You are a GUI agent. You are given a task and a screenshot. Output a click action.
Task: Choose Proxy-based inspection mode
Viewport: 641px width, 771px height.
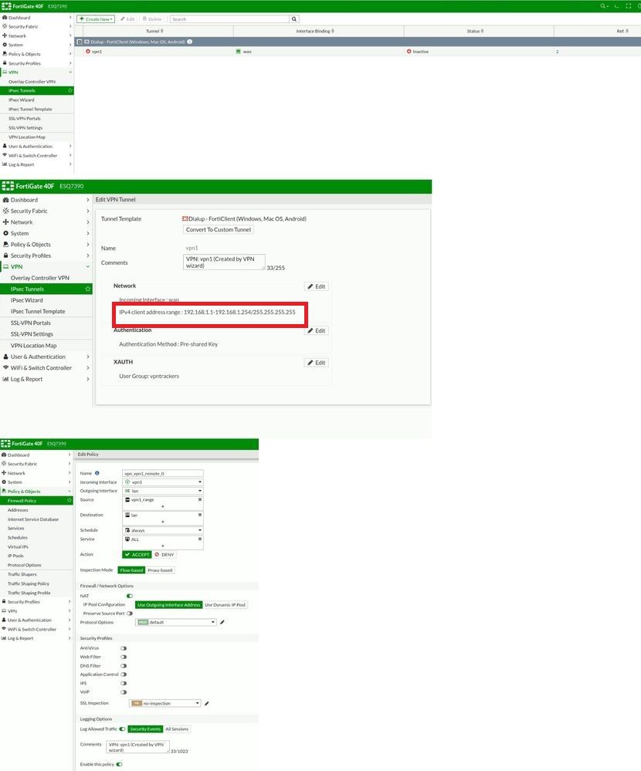tap(160, 570)
